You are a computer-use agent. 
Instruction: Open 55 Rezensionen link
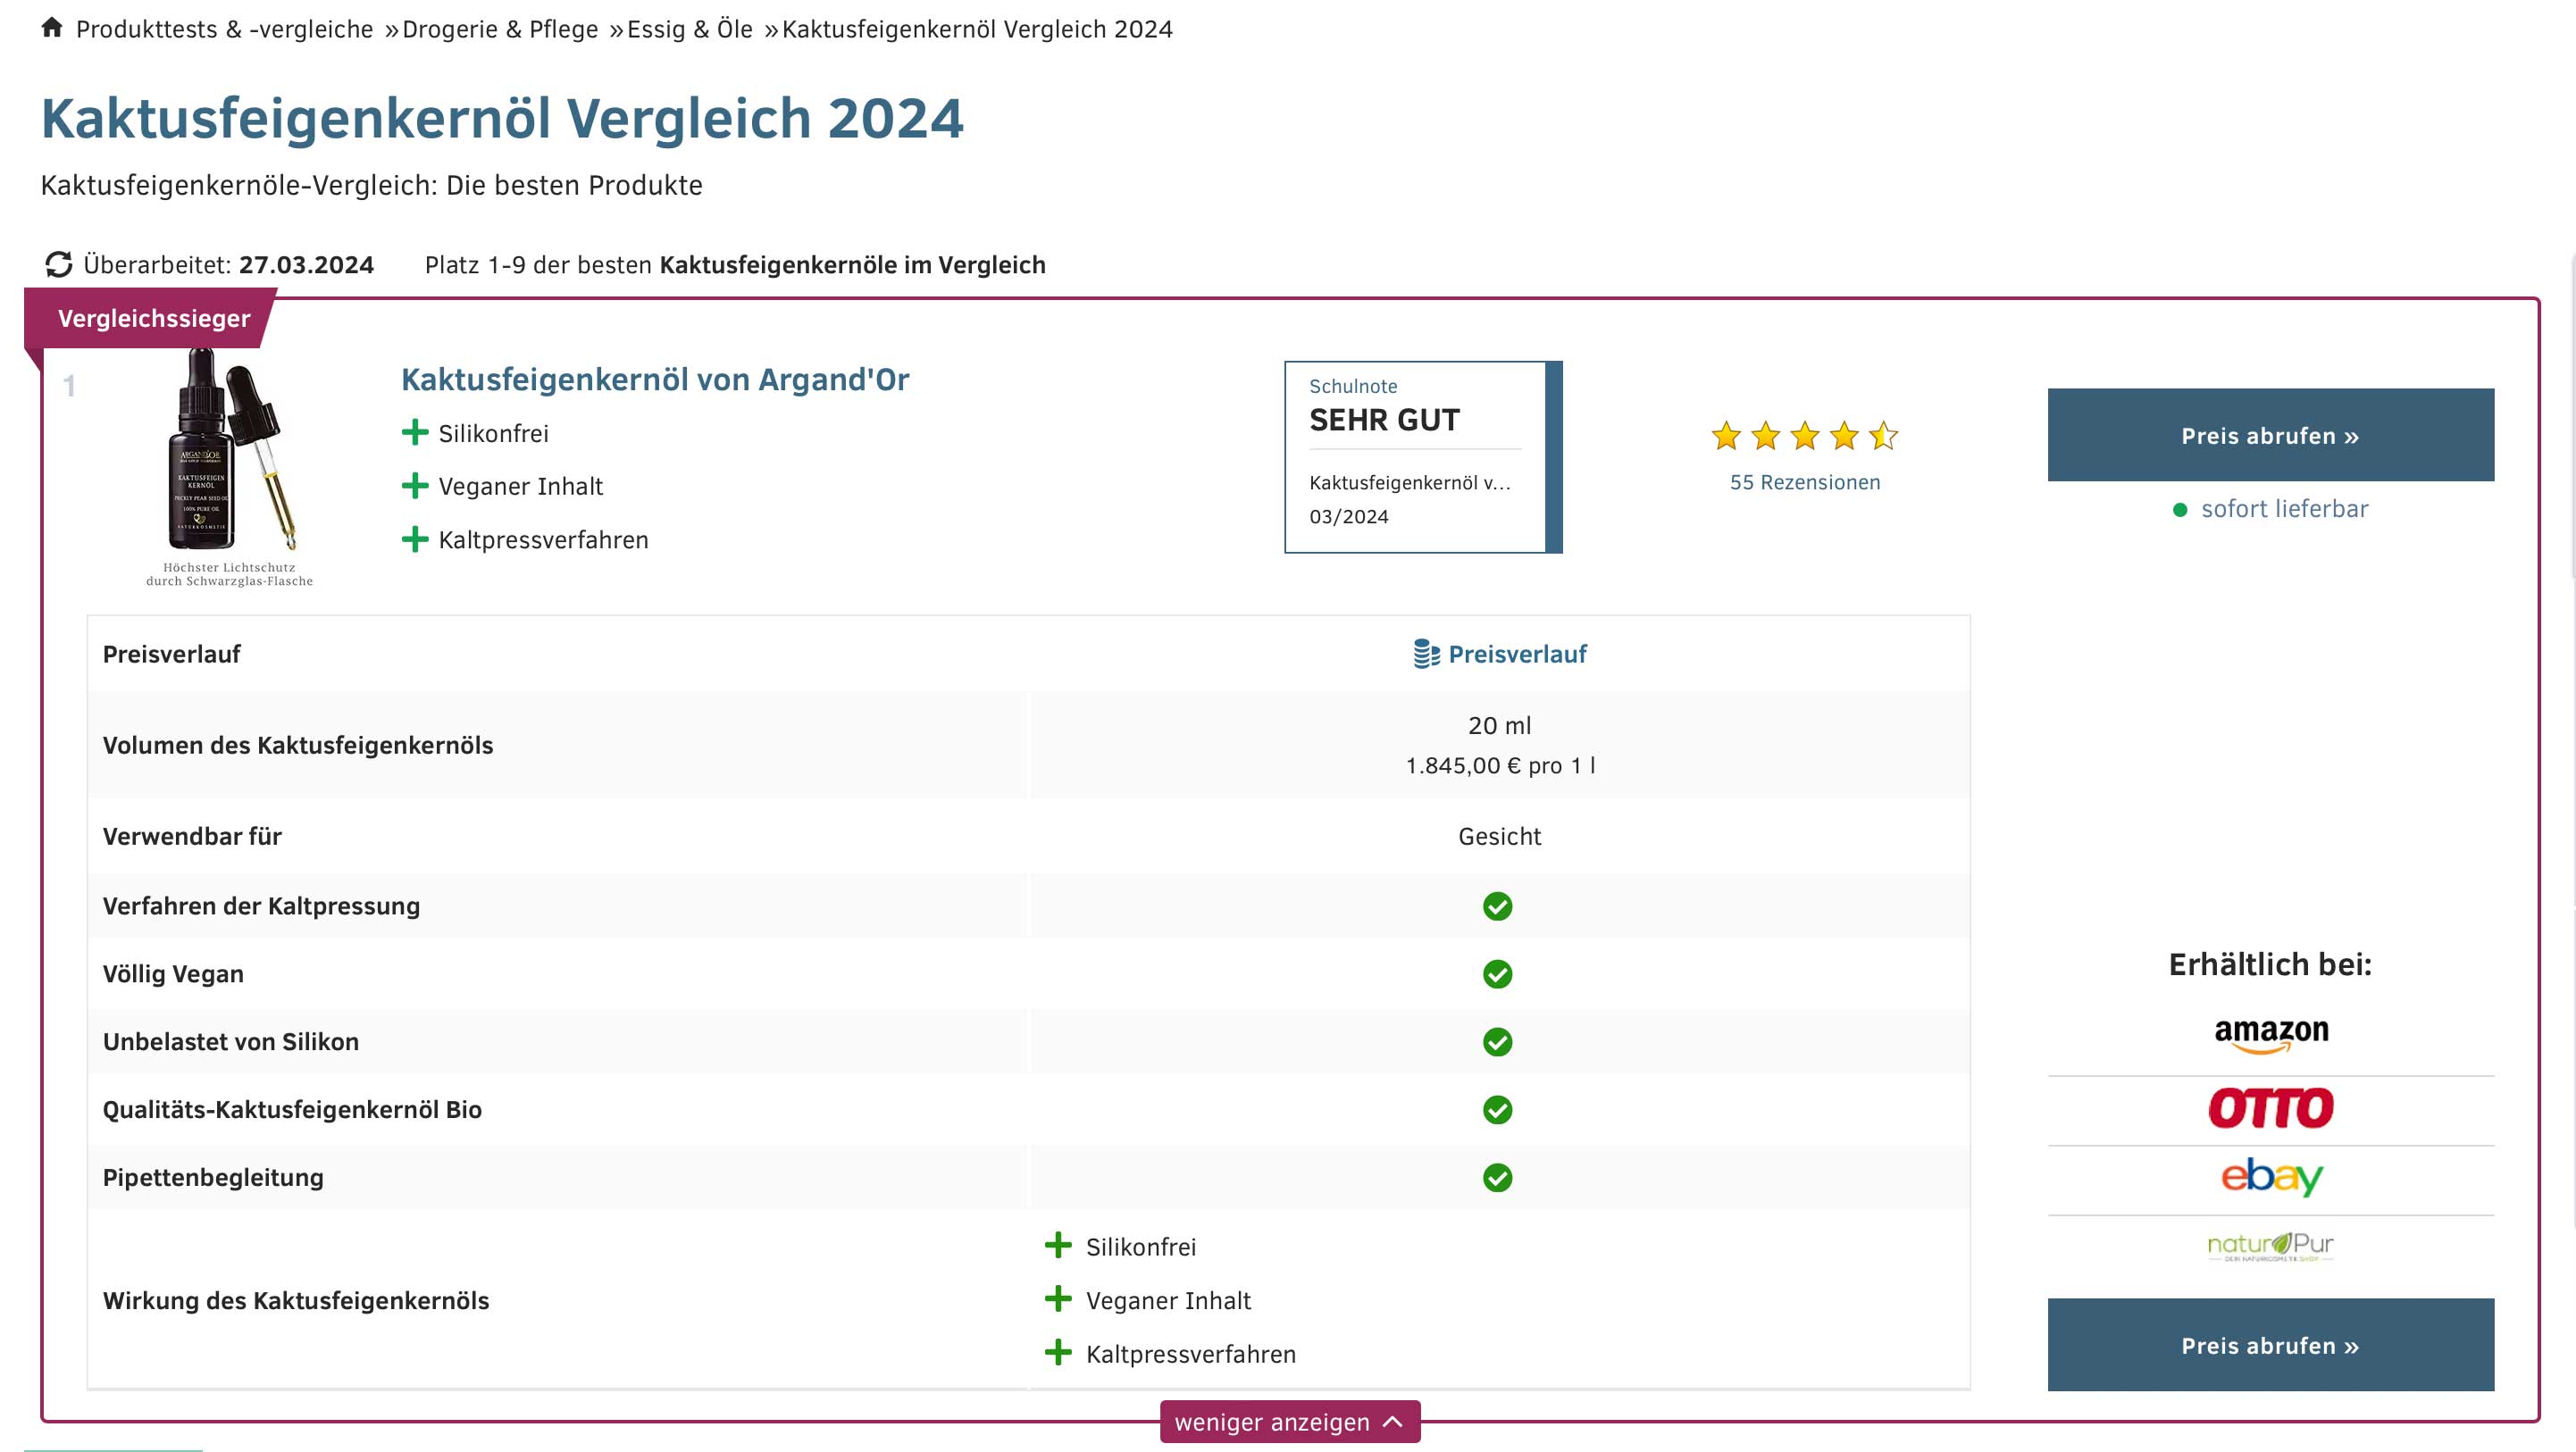(x=1805, y=482)
